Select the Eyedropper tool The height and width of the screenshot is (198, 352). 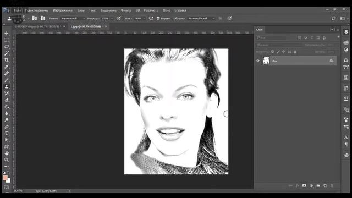tap(7, 67)
